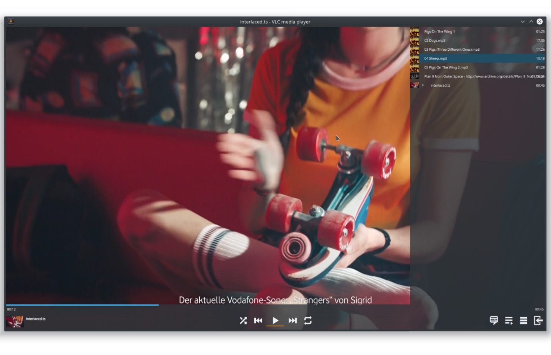Close the VLC media player window
Screen dimensions: 551x355
[540, 22]
